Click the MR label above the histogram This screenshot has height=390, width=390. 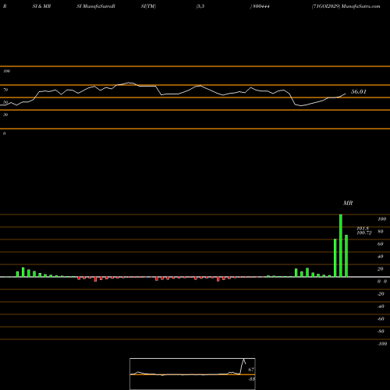(x=348, y=203)
